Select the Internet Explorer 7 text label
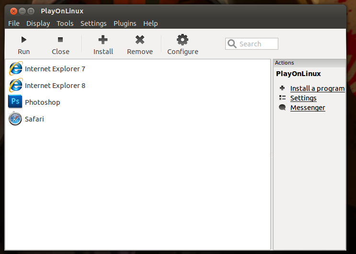Screen dimensions: 356x254 tap(55, 69)
